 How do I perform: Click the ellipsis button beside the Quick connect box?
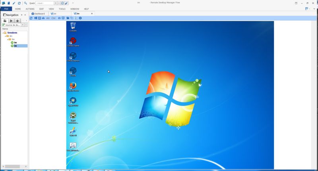(x=59, y=3)
